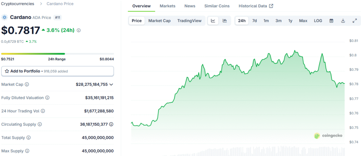Set chart range to 1m
Screen dimensions: 361x156
(x=266, y=21)
